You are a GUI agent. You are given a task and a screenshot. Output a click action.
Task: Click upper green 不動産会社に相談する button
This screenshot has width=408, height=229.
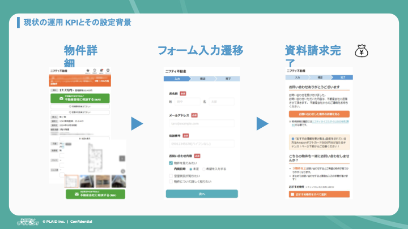pyautogui.click(x=80, y=98)
